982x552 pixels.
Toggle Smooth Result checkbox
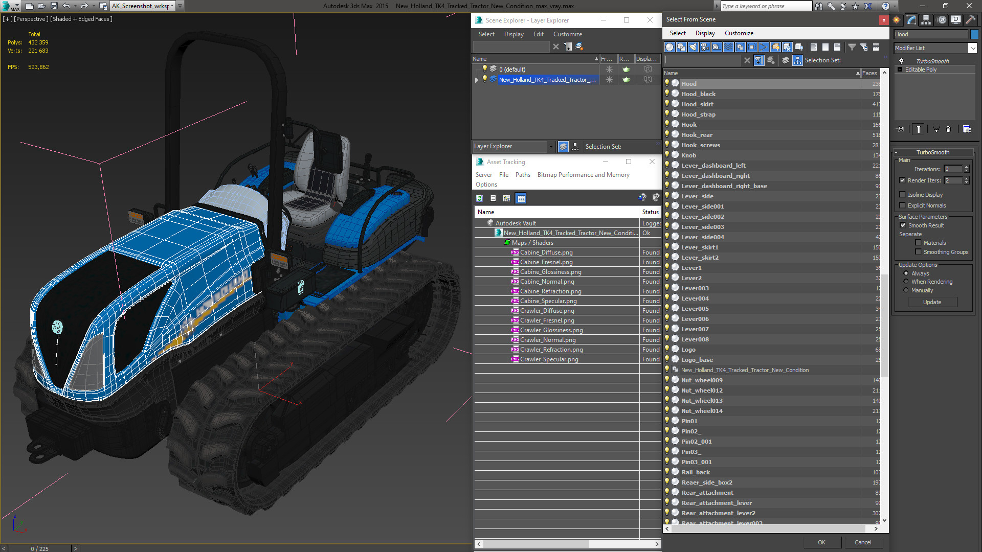[x=903, y=225]
